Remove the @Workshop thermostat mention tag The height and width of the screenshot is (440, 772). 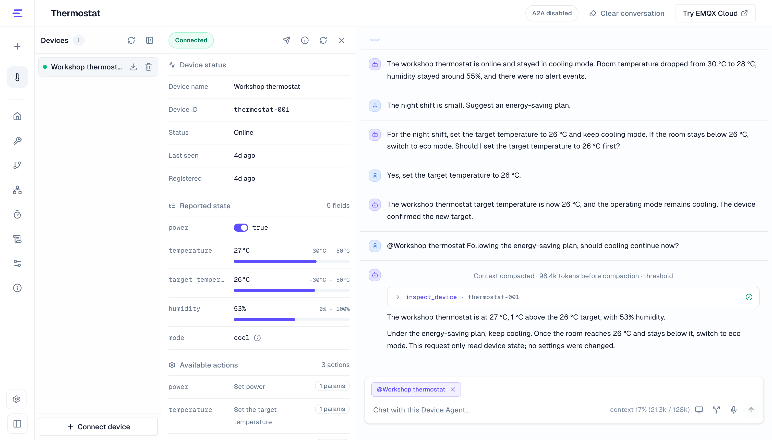(453, 389)
